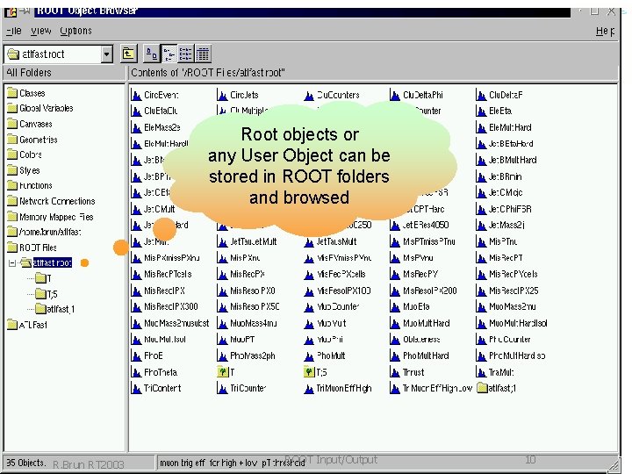Select the T subfolder in tree
This screenshot has width=632, height=474.
pos(43,278)
